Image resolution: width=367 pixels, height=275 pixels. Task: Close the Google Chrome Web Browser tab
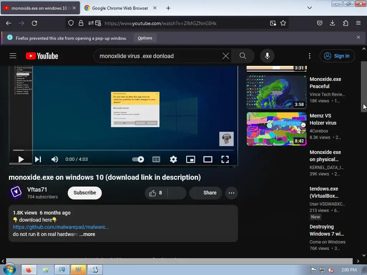click(x=155, y=8)
